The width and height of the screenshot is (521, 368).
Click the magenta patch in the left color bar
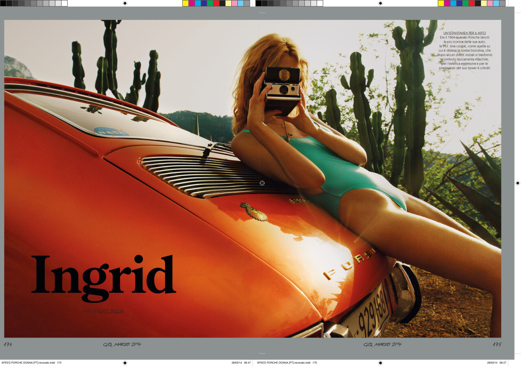(x=191, y=3)
